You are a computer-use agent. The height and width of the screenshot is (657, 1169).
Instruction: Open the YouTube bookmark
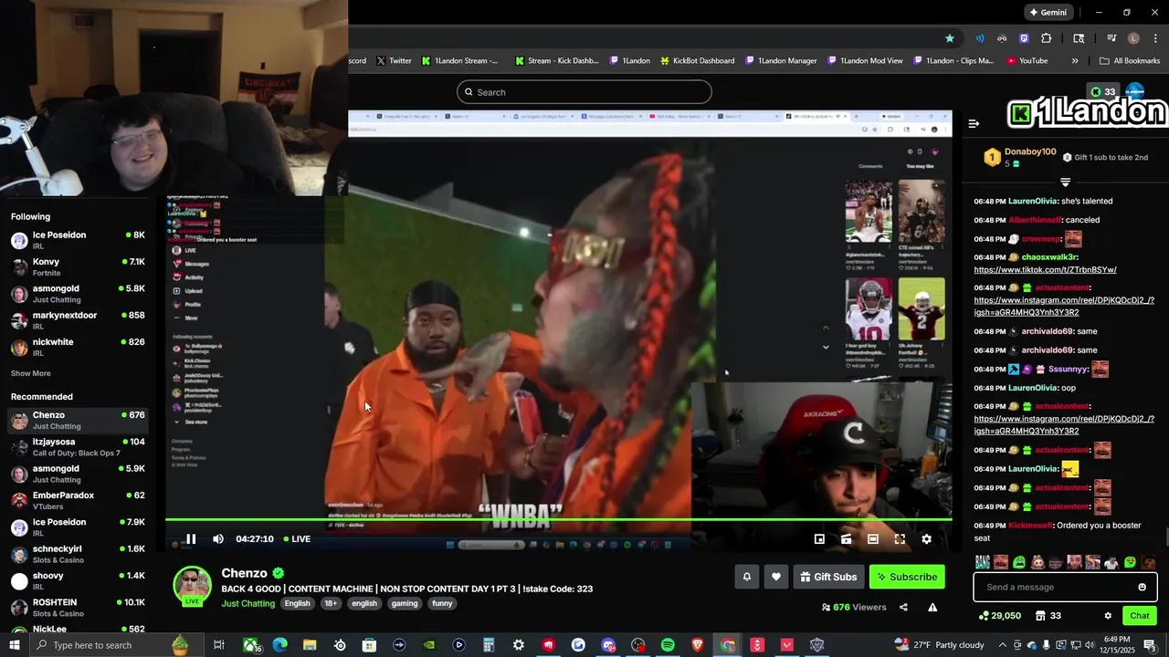pos(1027,61)
